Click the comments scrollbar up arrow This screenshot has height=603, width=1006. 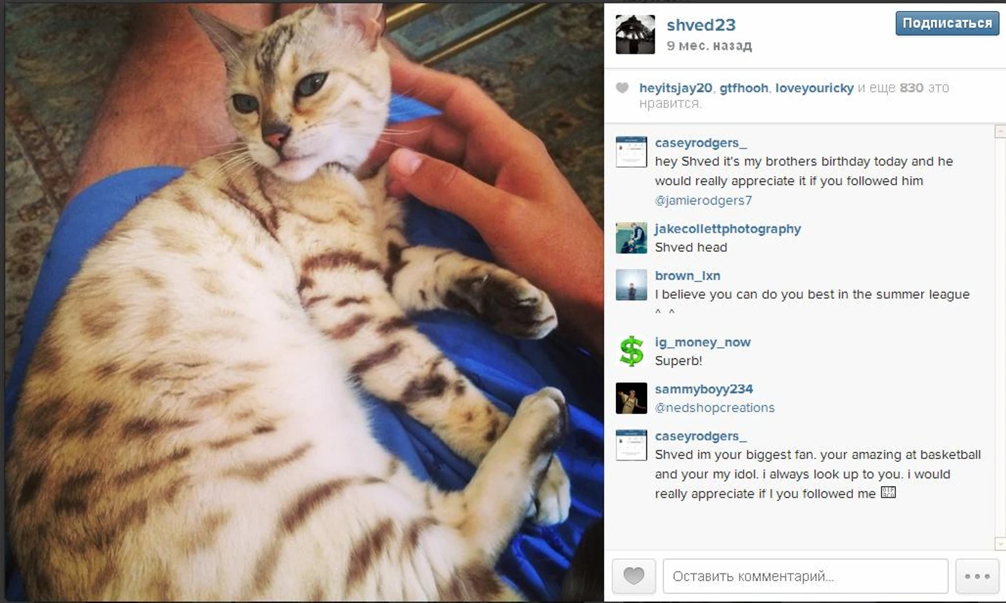1000,131
